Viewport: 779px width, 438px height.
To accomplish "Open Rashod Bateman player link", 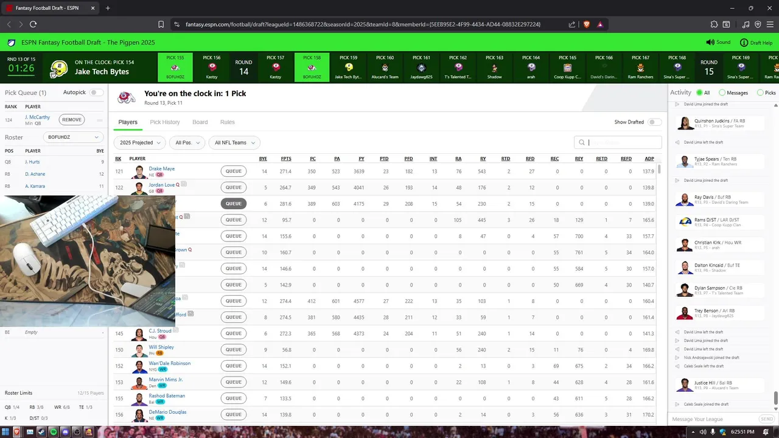I will [167, 396].
